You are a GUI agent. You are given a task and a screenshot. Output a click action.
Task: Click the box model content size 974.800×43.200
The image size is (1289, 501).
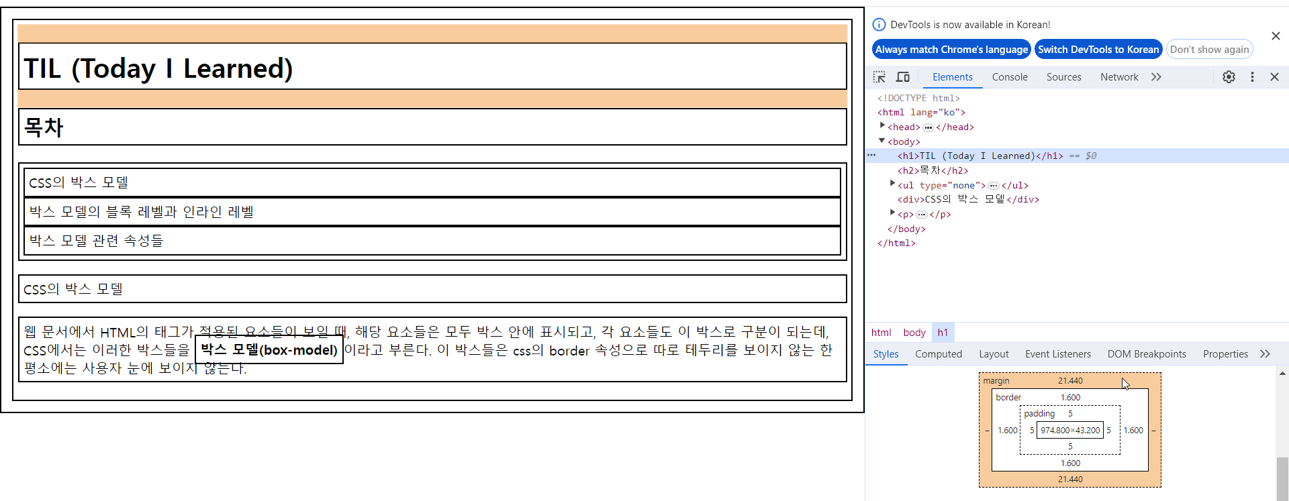pyautogui.click(x=1070, y=431)
